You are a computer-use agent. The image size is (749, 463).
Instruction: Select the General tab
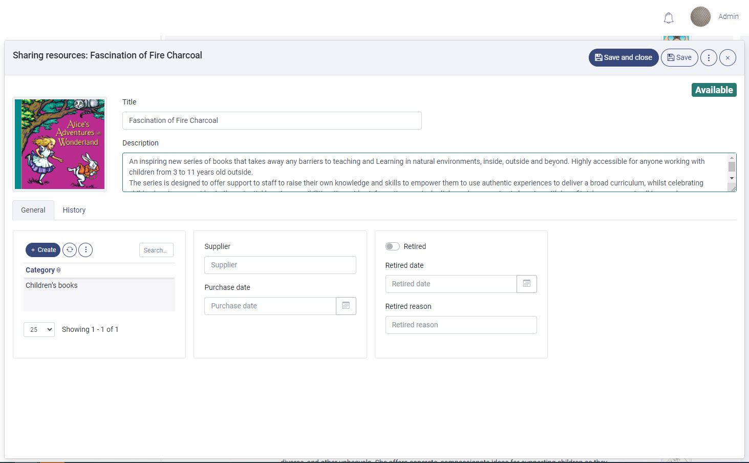(33, 210)
